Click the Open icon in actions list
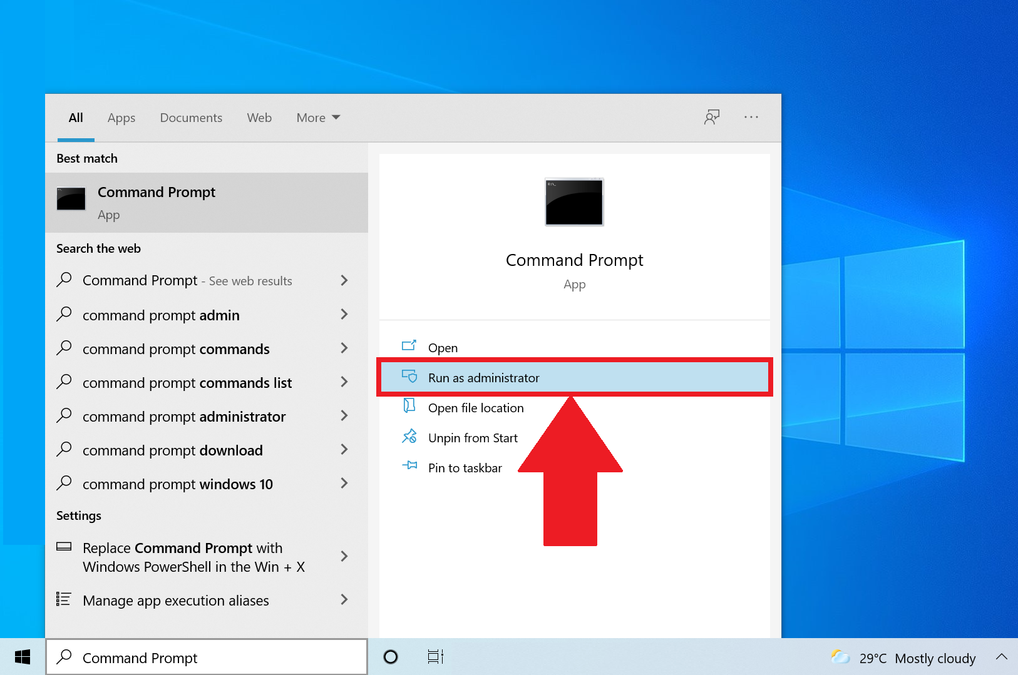Screen dimensions: 1018x675 click(x=409, y=346)
